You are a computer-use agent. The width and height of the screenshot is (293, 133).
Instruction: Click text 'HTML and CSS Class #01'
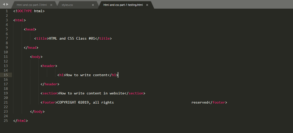tap(72, 38)
